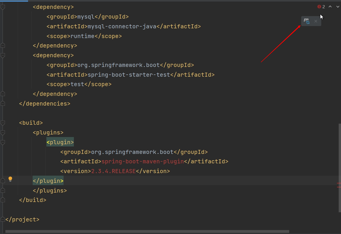341x234 pixels.
Task: Click the </plugins> closing tag text
Action: (x=50, y=191)
